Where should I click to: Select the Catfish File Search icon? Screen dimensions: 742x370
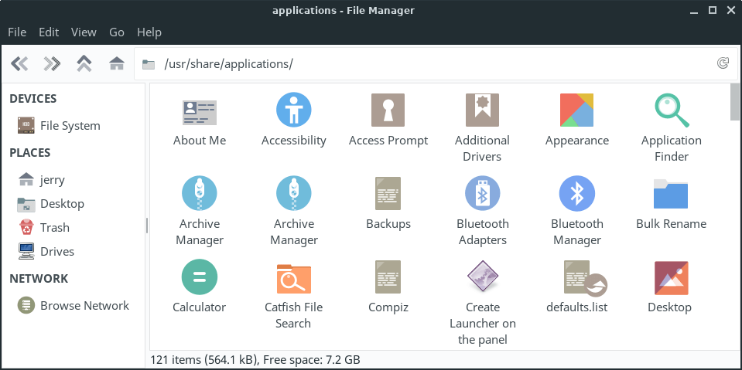coord(294,277)
